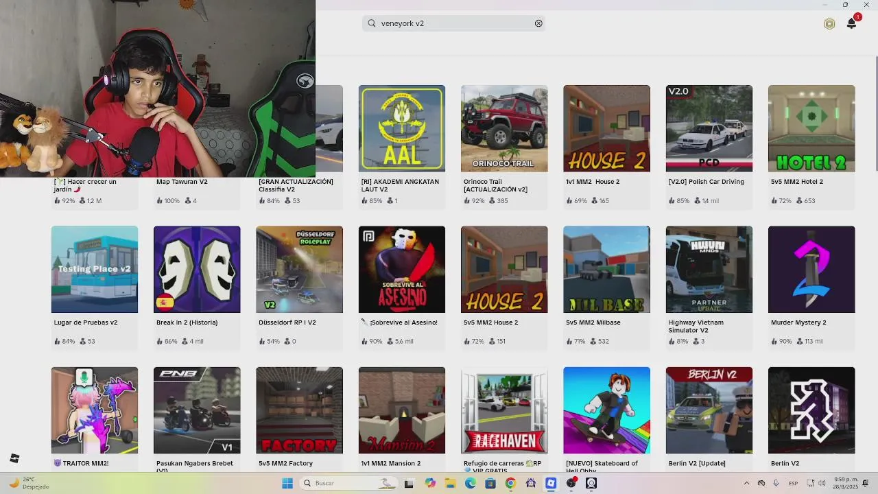Image resolution: width=878 pixels, height=494 pixels.
Task: Click 'Düsseldorf RP I V2' title
Action: 287,322
